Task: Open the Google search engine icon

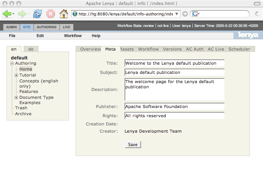Action: coord(195,14)
